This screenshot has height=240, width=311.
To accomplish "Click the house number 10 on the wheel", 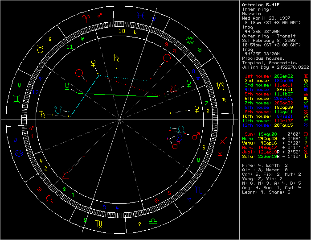I will click(x=122, y=31).
